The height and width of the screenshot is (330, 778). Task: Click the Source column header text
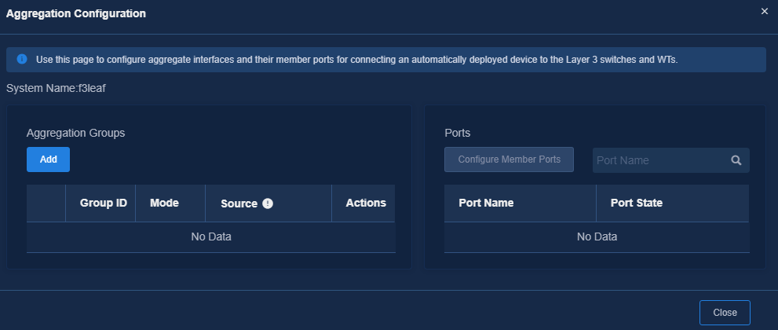239,203
